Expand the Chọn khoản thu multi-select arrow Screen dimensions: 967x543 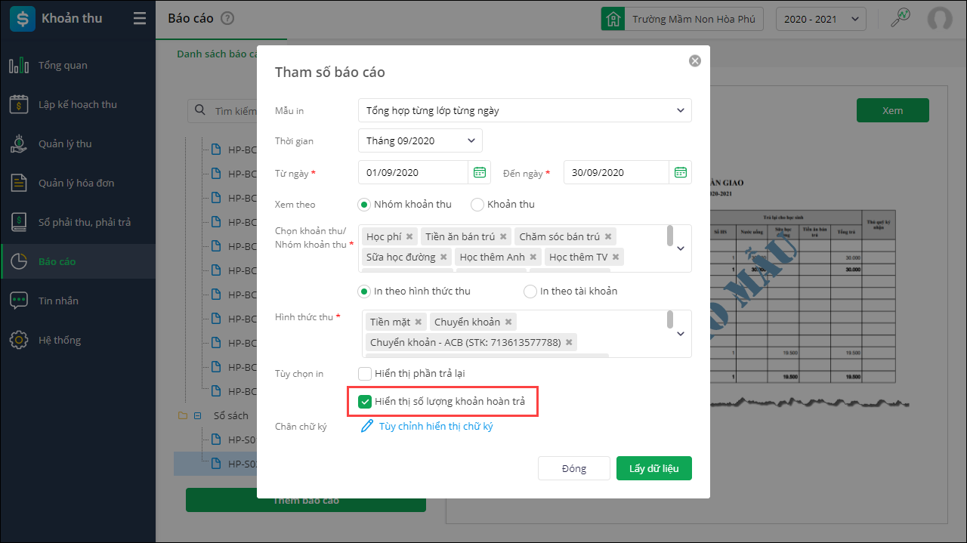[x=681, y=248]
